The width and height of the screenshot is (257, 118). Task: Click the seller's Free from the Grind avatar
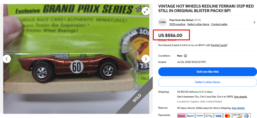coord(162,22)
